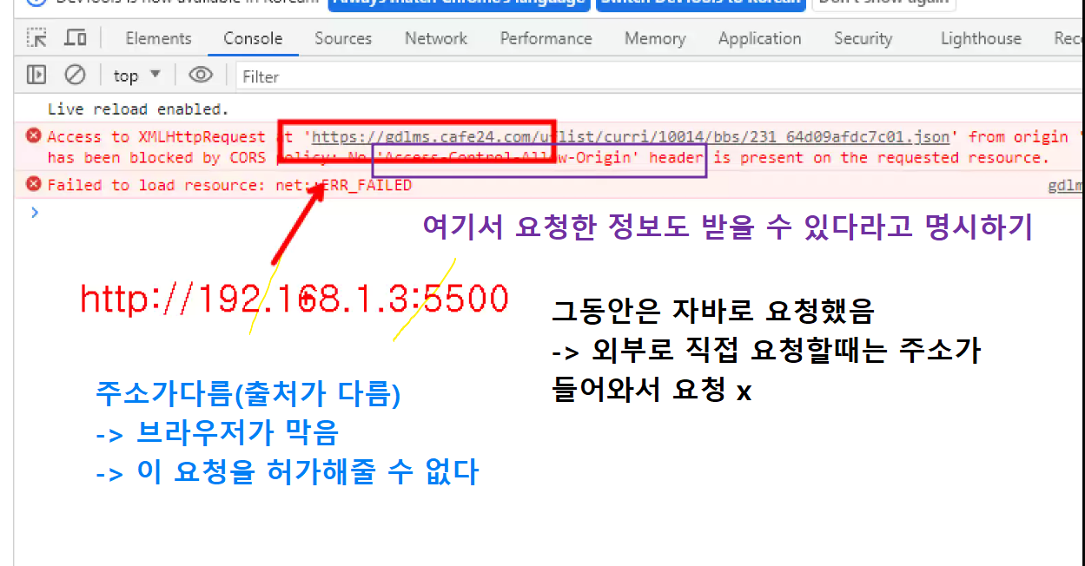Screen dimensions: 1085x566
Task: Select the Security tab
Action: 863,38
